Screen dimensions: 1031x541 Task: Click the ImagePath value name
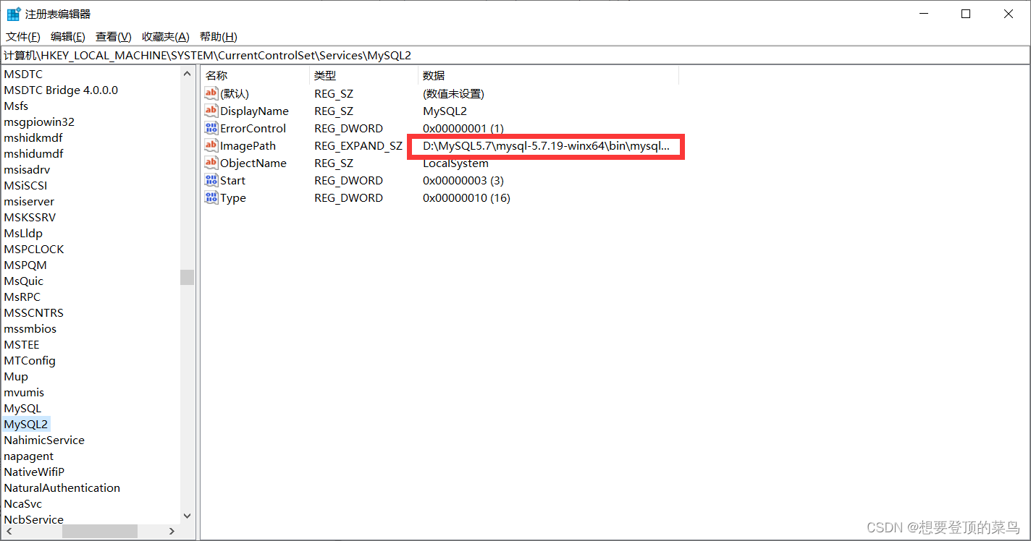248,145
